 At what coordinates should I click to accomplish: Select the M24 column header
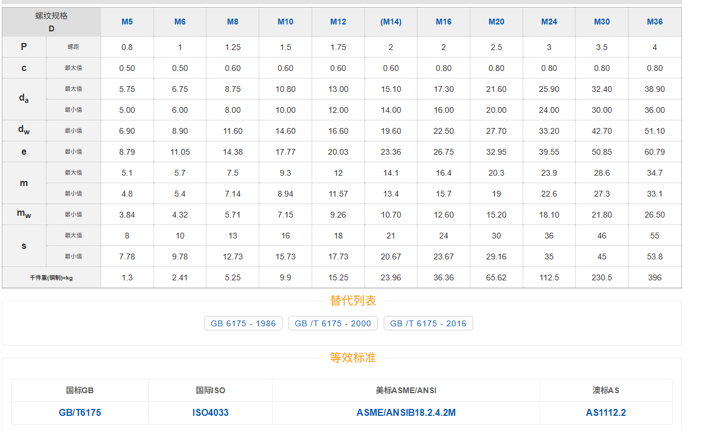(549, 22)
